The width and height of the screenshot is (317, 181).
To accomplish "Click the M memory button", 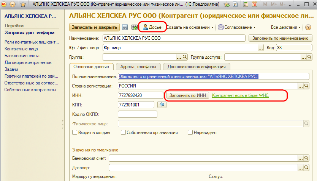I will pyautogui.click(x=265, y=4).
